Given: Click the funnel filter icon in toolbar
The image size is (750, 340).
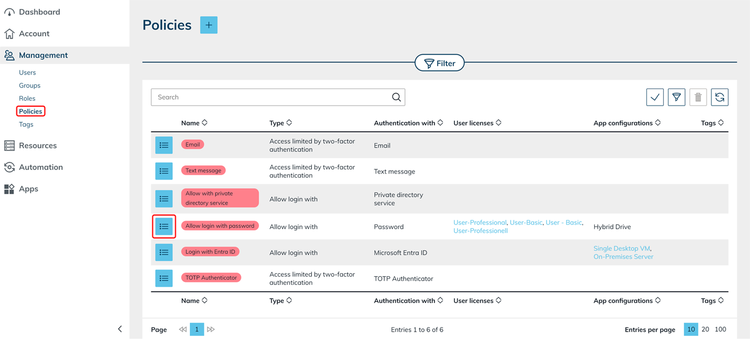Looking at the screenshot, I should click(676, 97).
